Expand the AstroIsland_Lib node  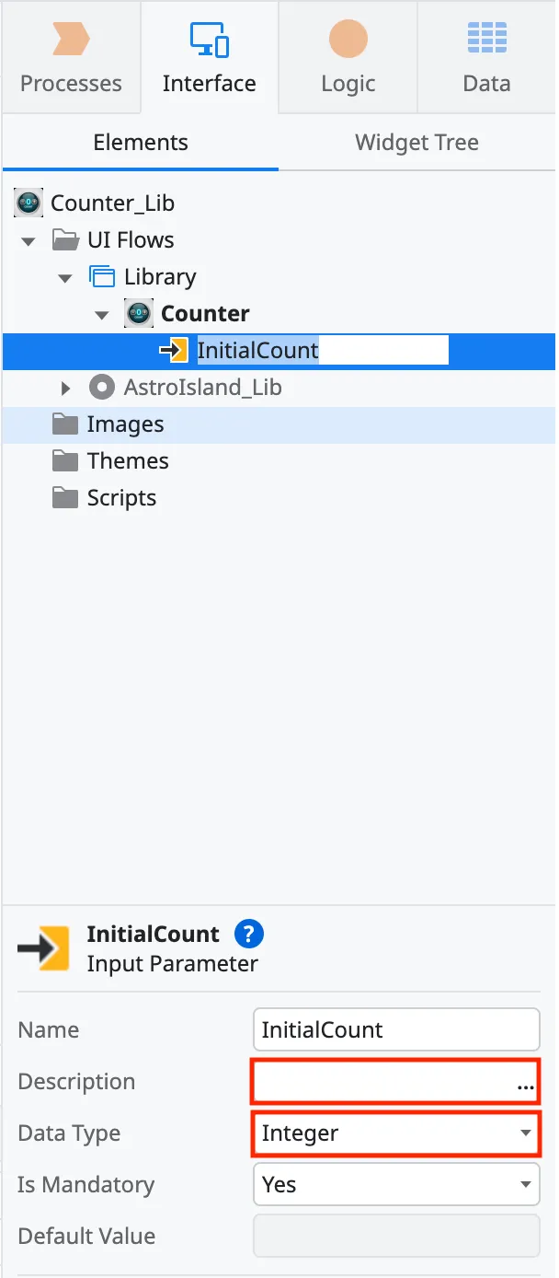tap(64, 387)
